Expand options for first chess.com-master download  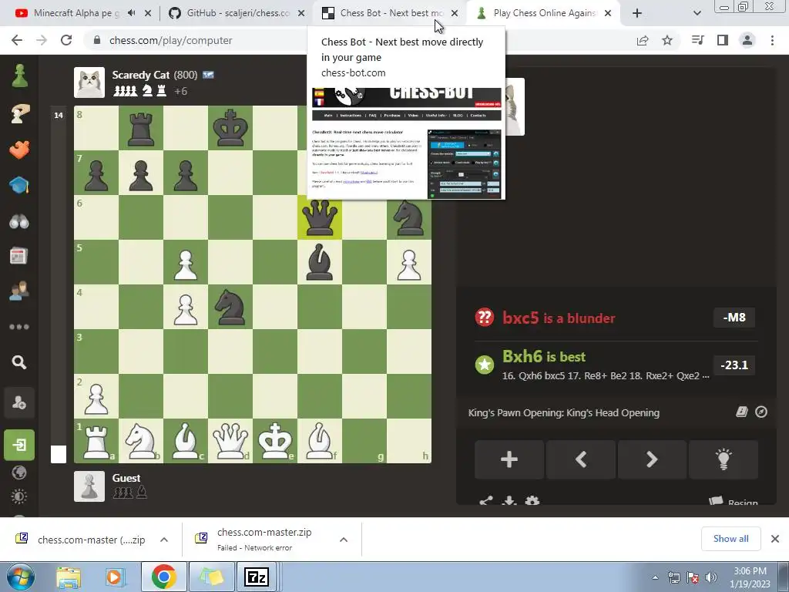point(164,540)
